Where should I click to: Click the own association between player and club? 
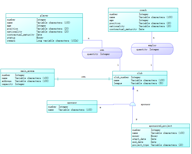[x=102, y=53]
